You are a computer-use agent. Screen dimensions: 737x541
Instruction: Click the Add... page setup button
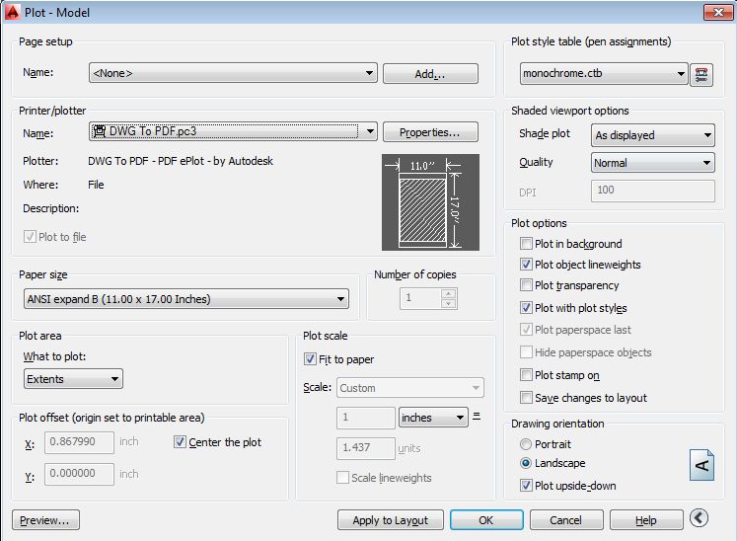[x=430, y=73]
